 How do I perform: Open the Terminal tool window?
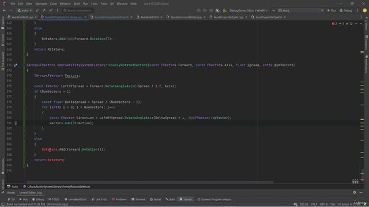tap(138, 200)
